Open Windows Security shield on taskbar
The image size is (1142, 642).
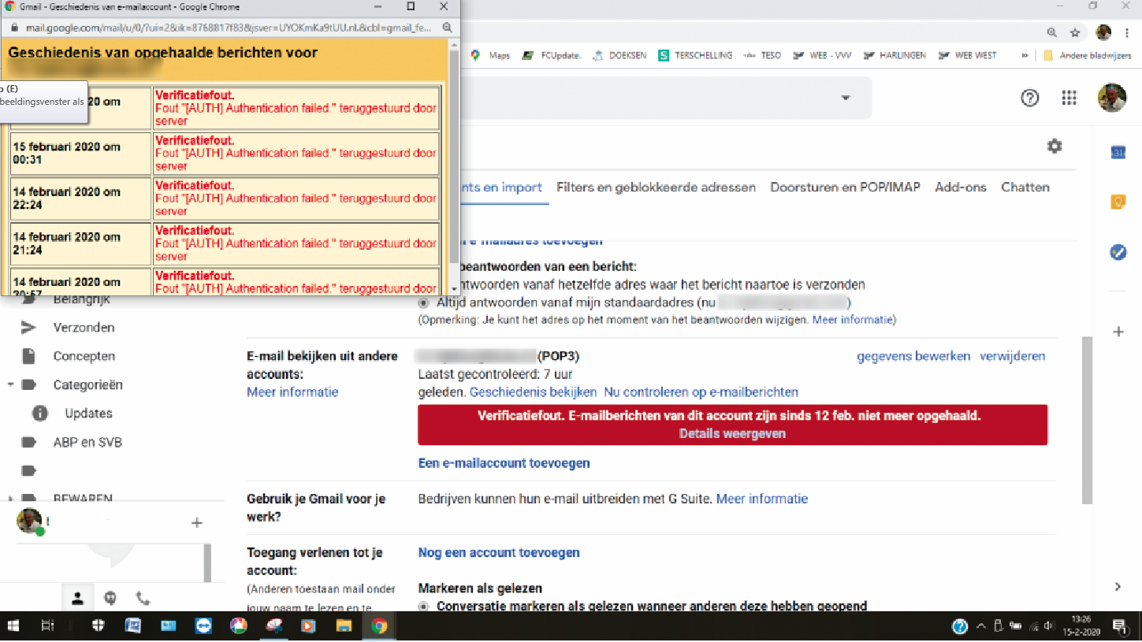point(99,626)
